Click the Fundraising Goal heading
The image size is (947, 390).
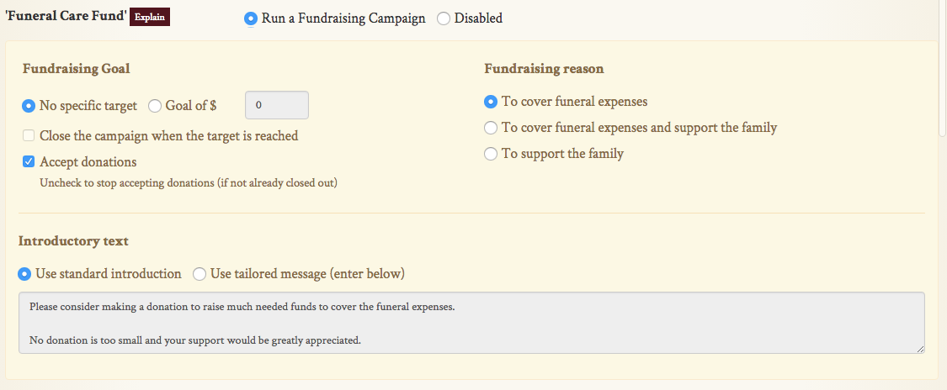tap(76, 69)
